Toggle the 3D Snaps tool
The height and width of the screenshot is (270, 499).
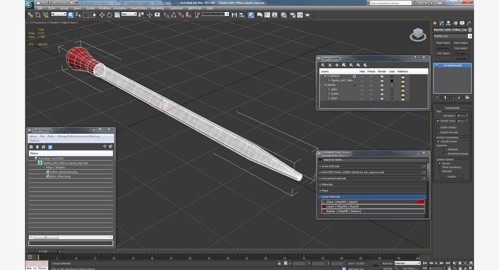166,15
